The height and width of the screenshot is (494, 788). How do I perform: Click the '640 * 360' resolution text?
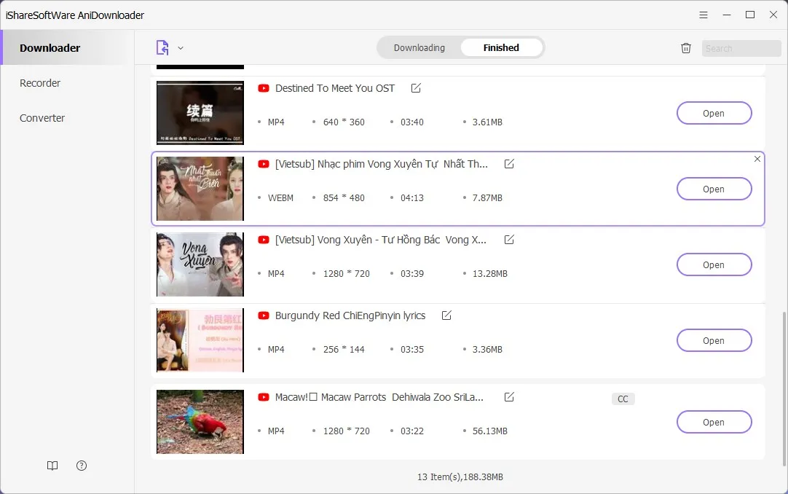click(x=344, y=122)
